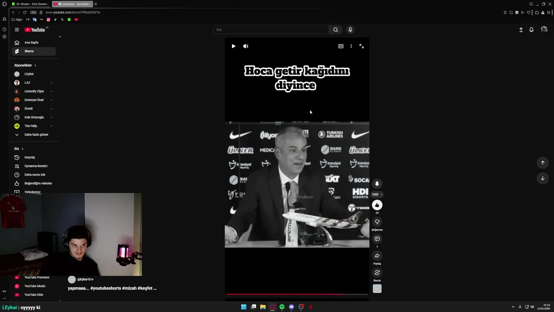The image size is (554, 312).
Task: Open Oynatma listeleri playlists
Action: pyautogui.click(x=34, y=166)
